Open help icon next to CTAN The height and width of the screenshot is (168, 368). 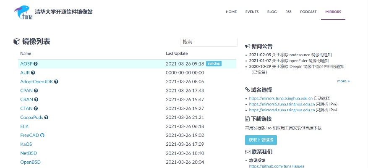[x=36, y=108]
